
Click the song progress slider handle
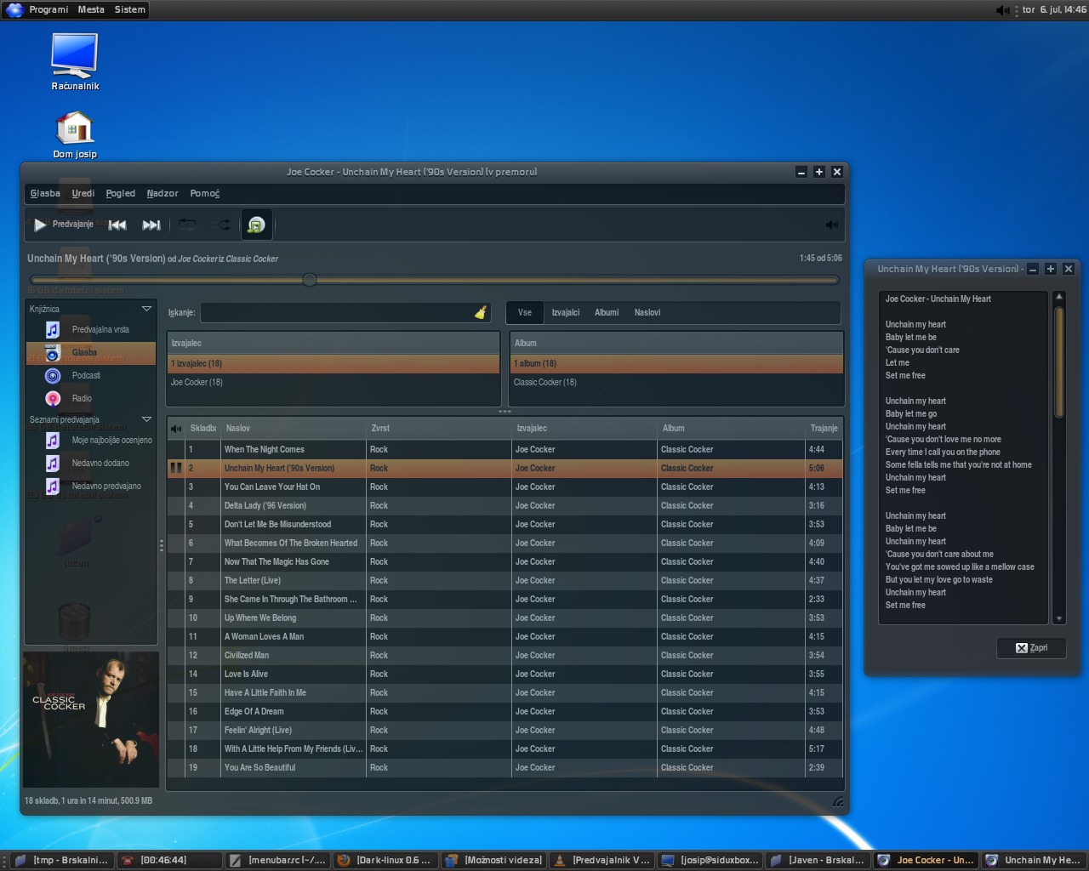click(x=310, y=280)
